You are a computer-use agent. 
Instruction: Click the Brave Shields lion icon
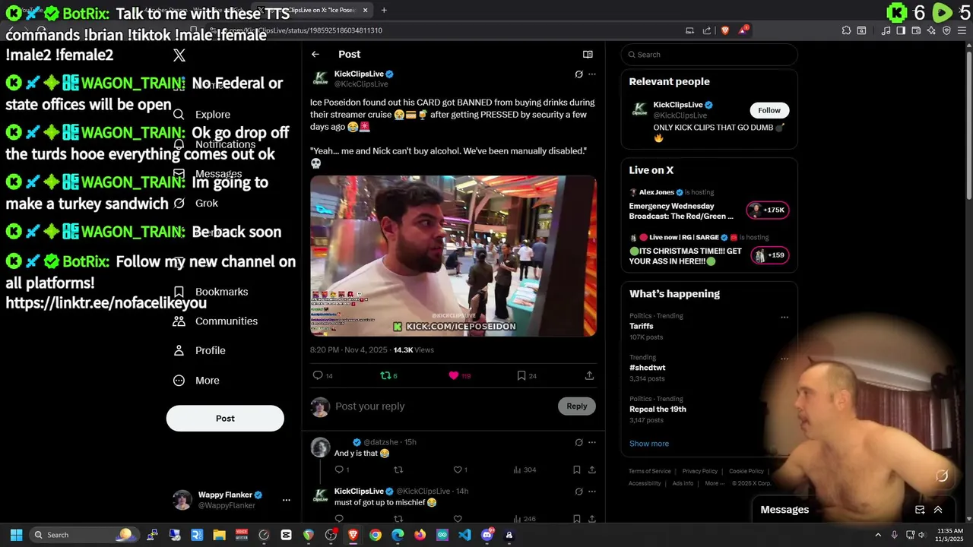pos(724,30)
